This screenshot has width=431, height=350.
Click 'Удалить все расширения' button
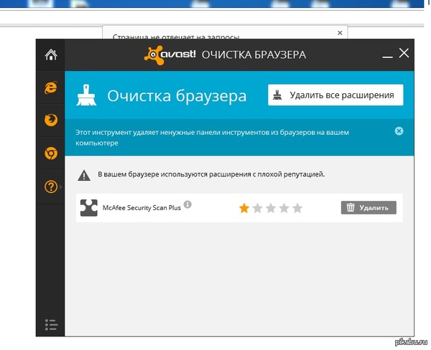(x=335, y=95)
